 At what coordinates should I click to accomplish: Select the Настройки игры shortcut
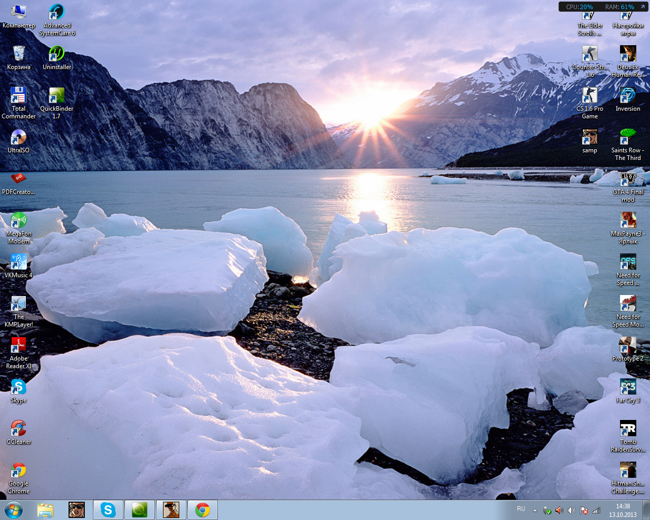pos(628,24)
